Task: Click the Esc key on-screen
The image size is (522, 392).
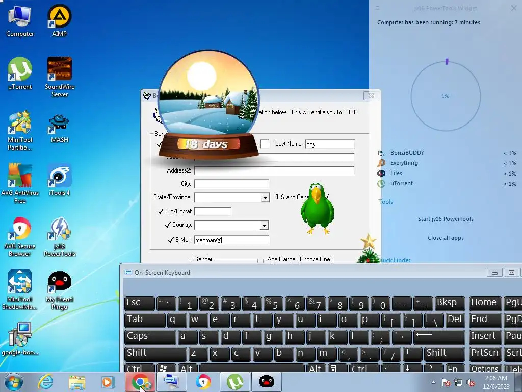Action: pyautogui.click(x=140, y=303)
